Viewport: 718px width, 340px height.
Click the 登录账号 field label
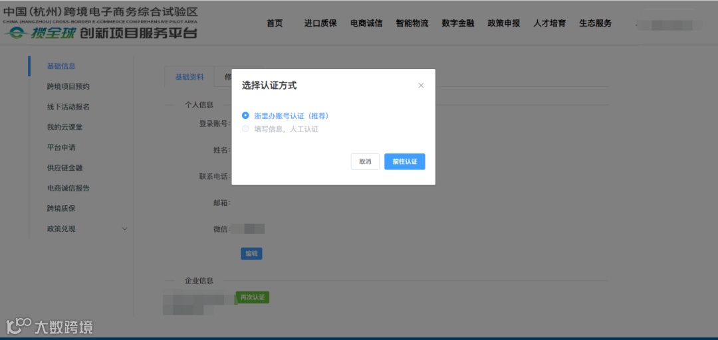pos(214,124)
